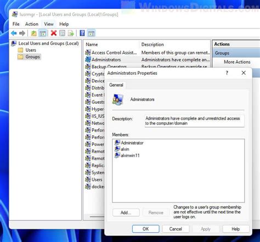This screenshot has width=260, height=242.
Task: Click the Apply button
Action: (x=206, y=229)
